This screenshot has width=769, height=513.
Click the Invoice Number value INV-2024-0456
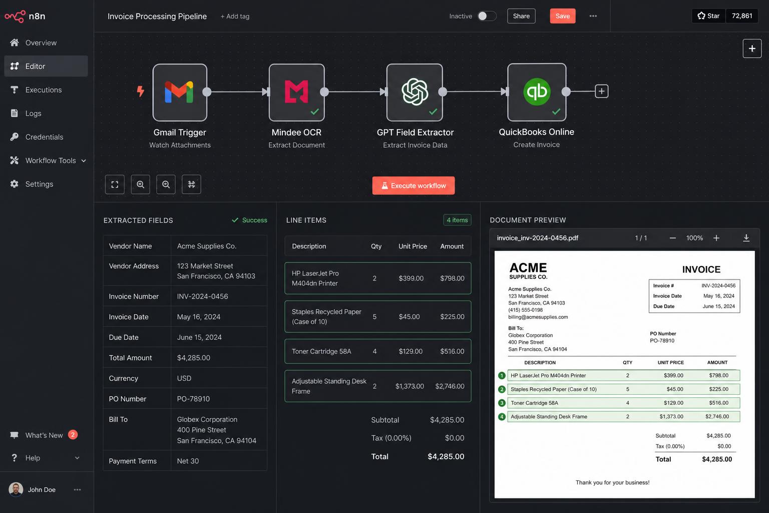click(202, 296)
